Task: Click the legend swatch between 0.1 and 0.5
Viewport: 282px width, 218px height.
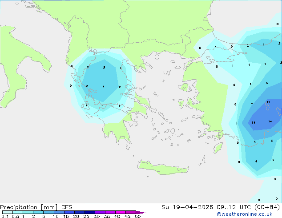Action: (x=8, y=212)
